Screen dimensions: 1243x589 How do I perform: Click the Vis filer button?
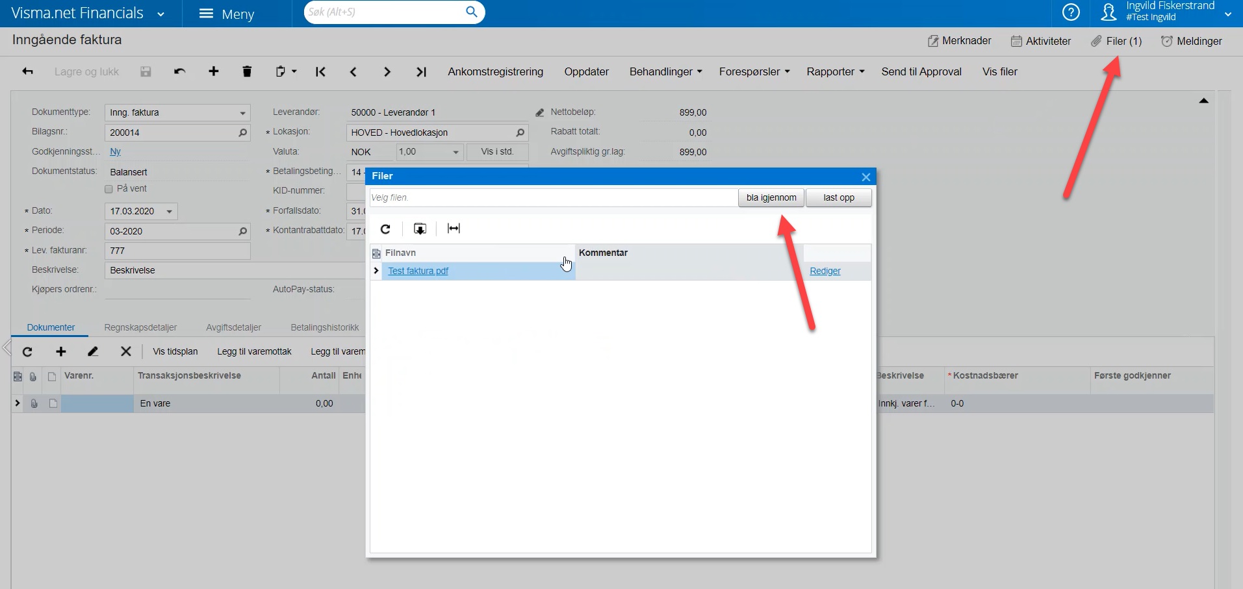pos(999,71)
